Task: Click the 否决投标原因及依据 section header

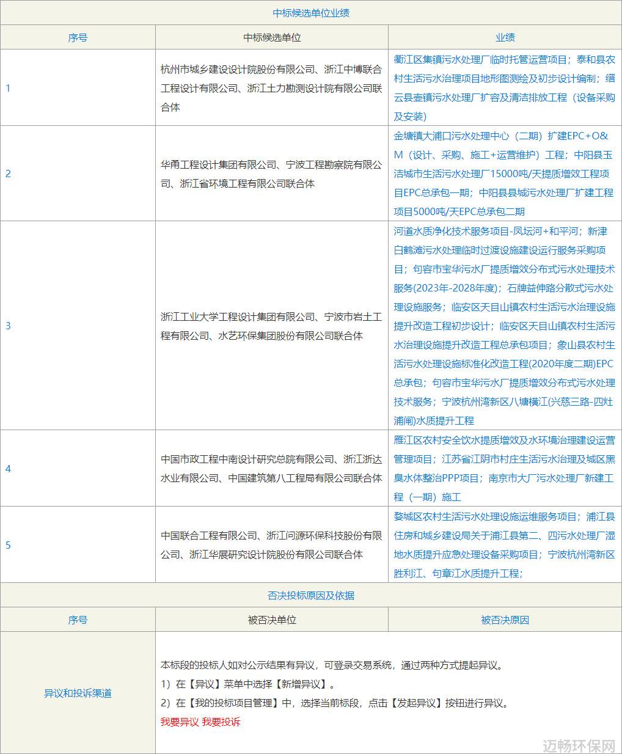Action: coord(311,595)
